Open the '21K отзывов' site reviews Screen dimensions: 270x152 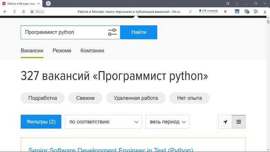point(208,11)
